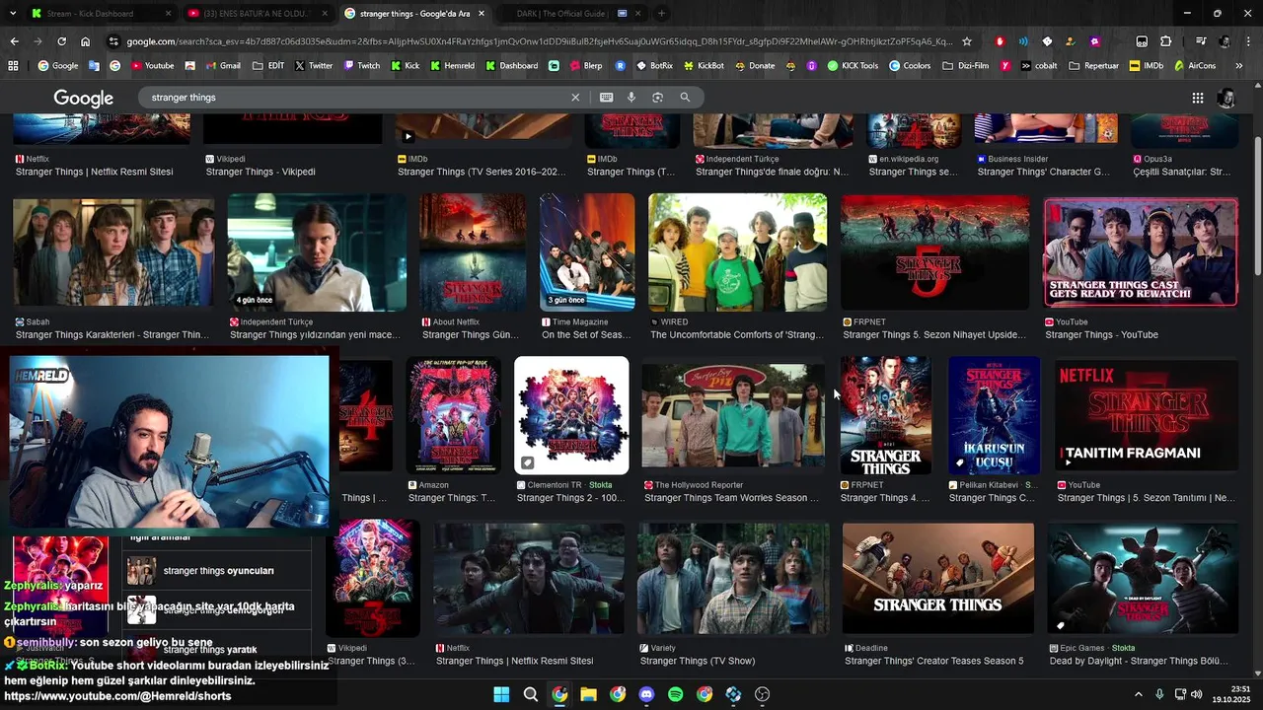
Task: Open the Pelikan Kitabevi İkarus'un Uçuşu image
Action: point(994,415)
